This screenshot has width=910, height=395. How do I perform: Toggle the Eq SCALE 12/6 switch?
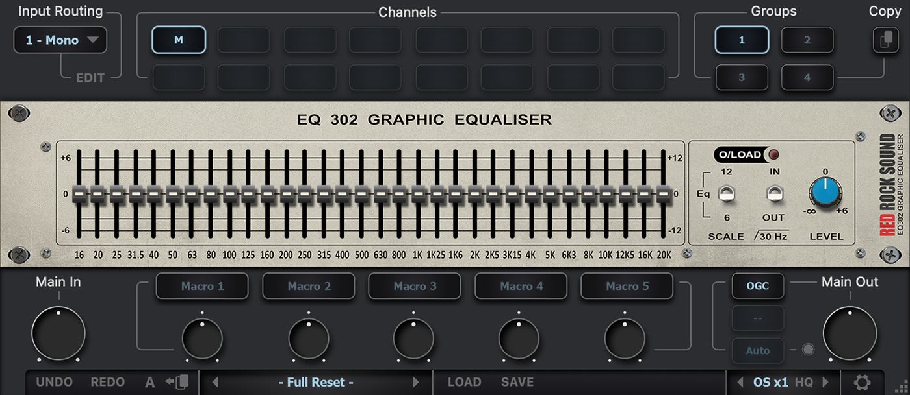[x=726, y=193]
